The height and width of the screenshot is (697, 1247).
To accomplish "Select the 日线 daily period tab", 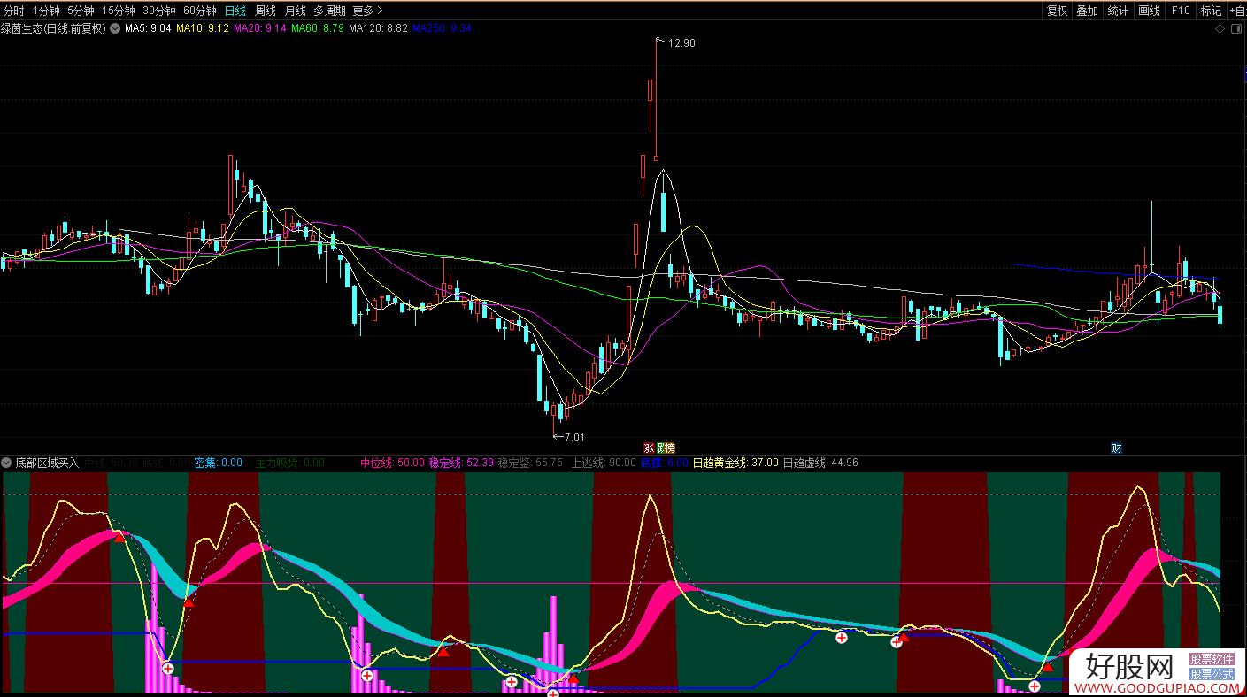I will coord(235,11).
